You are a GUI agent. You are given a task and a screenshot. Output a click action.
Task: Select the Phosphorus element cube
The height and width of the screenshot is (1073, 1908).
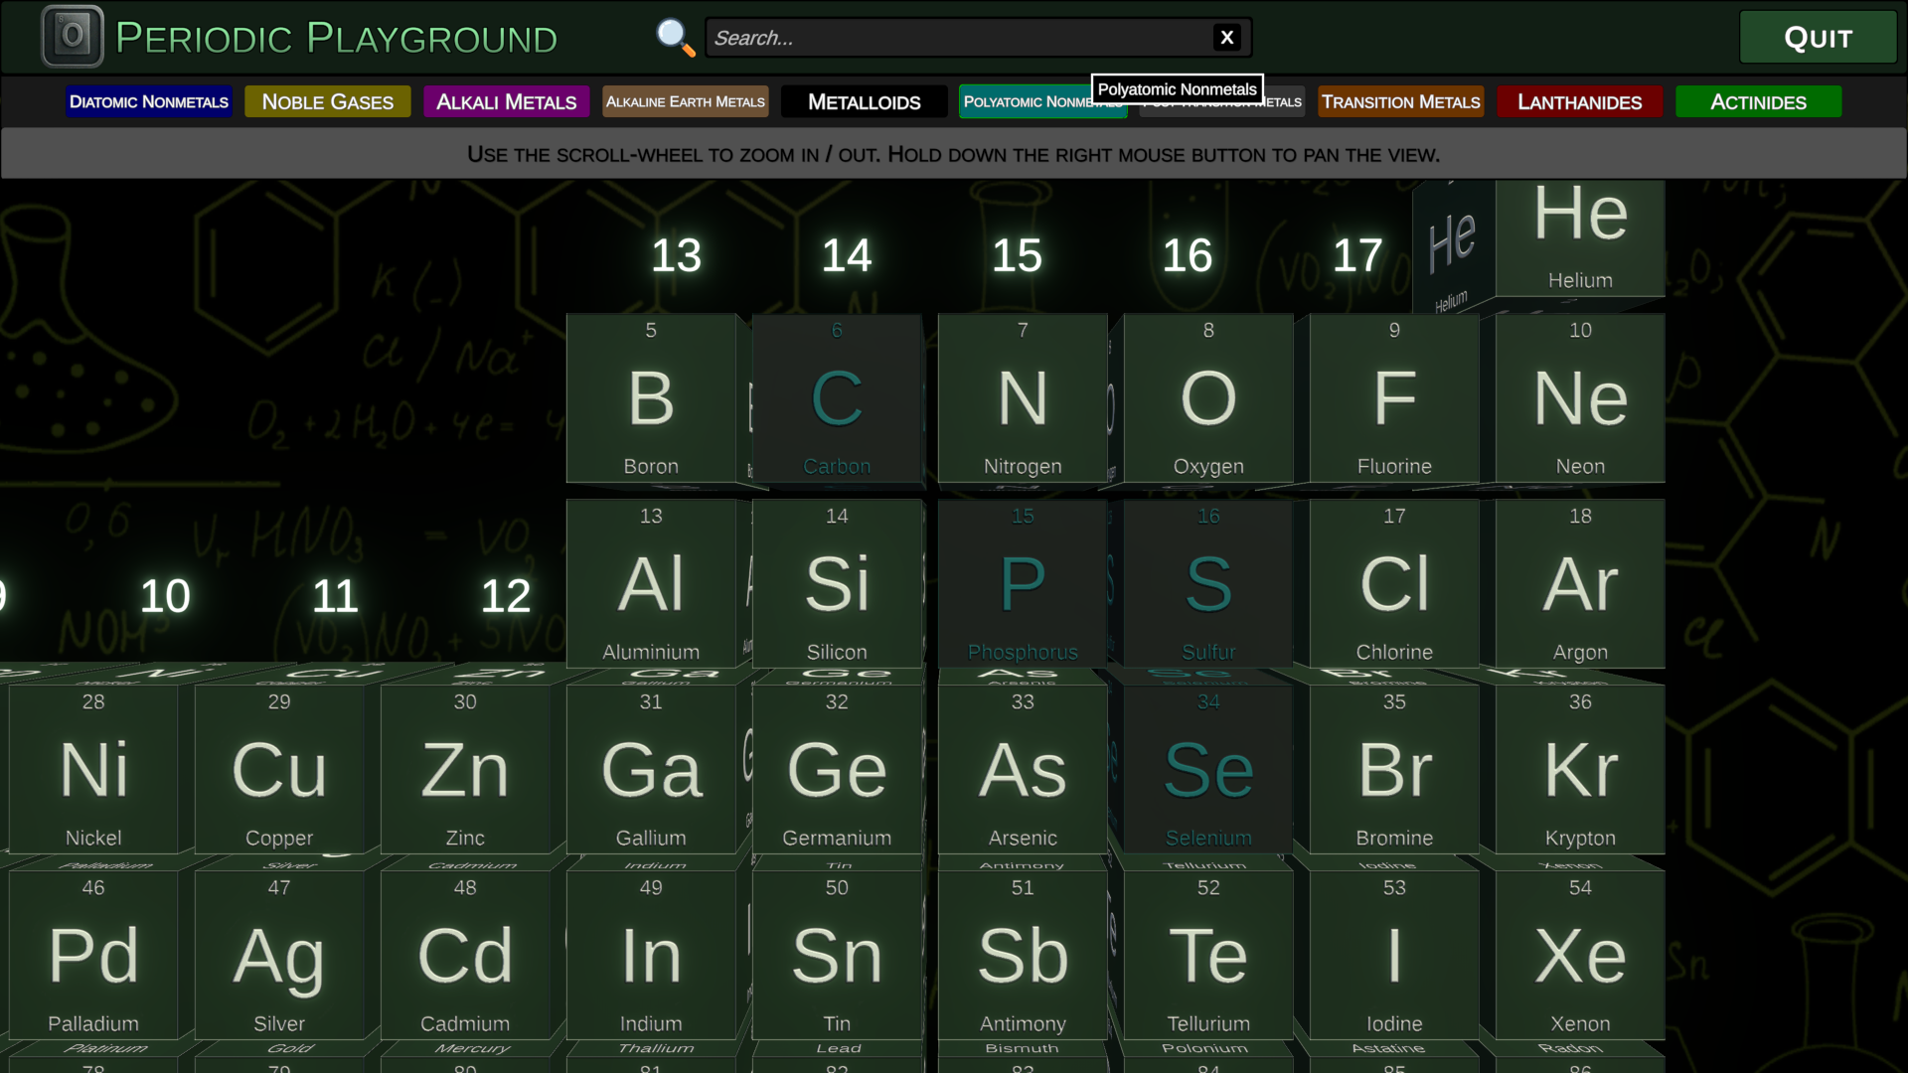coord(1023,584)
